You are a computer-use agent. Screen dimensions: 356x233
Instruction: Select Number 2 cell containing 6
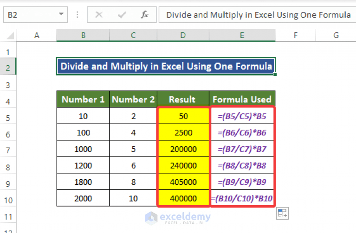pyautogui.click(x=133, y=165)
